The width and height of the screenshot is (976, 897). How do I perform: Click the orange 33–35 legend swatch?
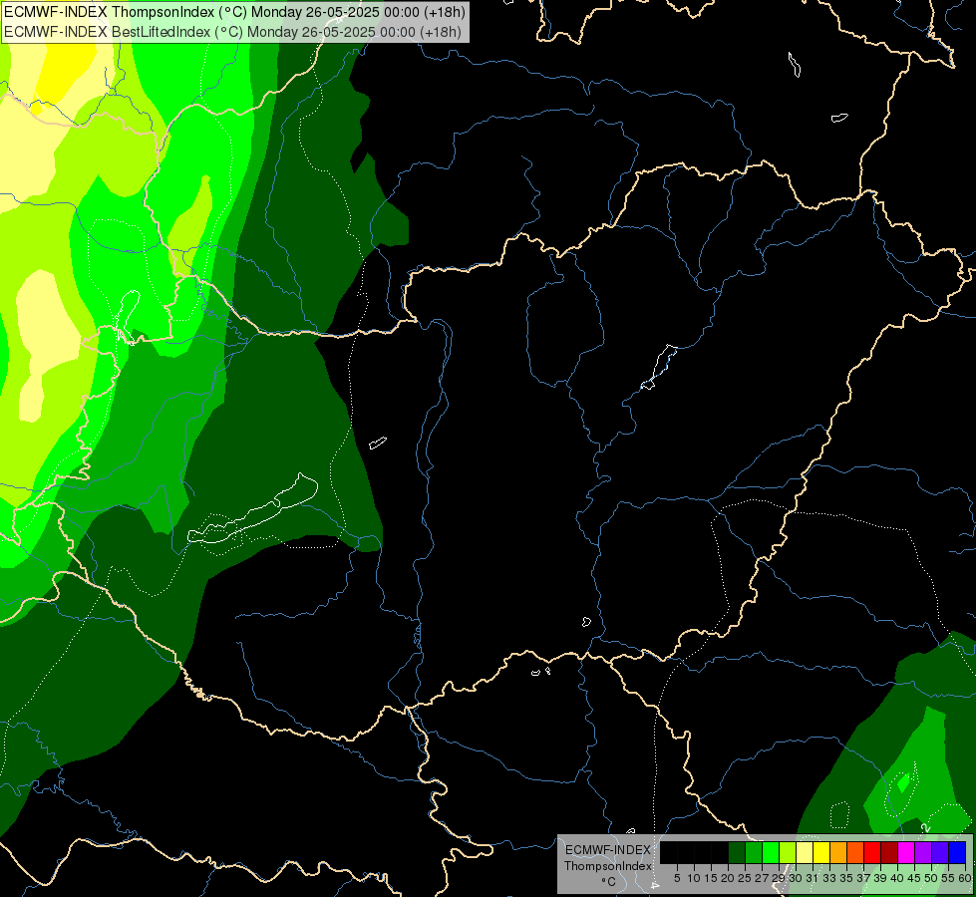(x=838, y=852)
